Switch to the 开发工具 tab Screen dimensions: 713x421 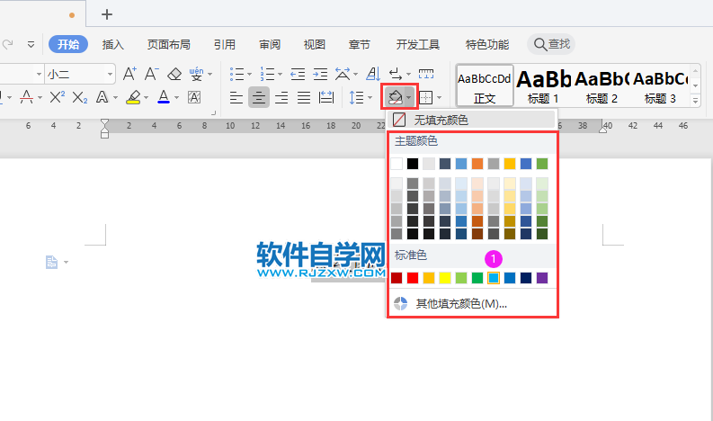click(x=417, y=44)
